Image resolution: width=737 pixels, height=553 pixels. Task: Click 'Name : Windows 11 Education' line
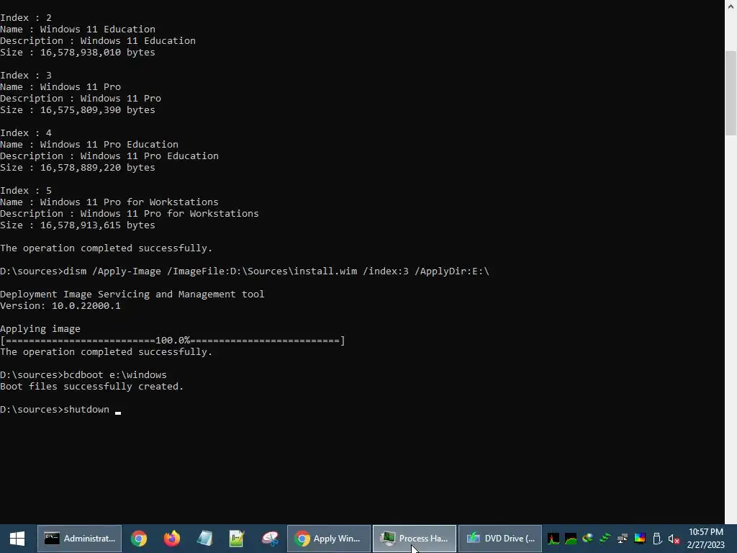coord(78,29)
